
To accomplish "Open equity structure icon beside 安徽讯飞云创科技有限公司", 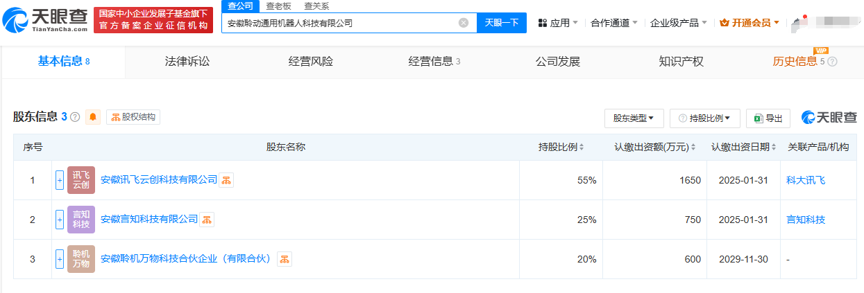I will click(x=226, y=180).
